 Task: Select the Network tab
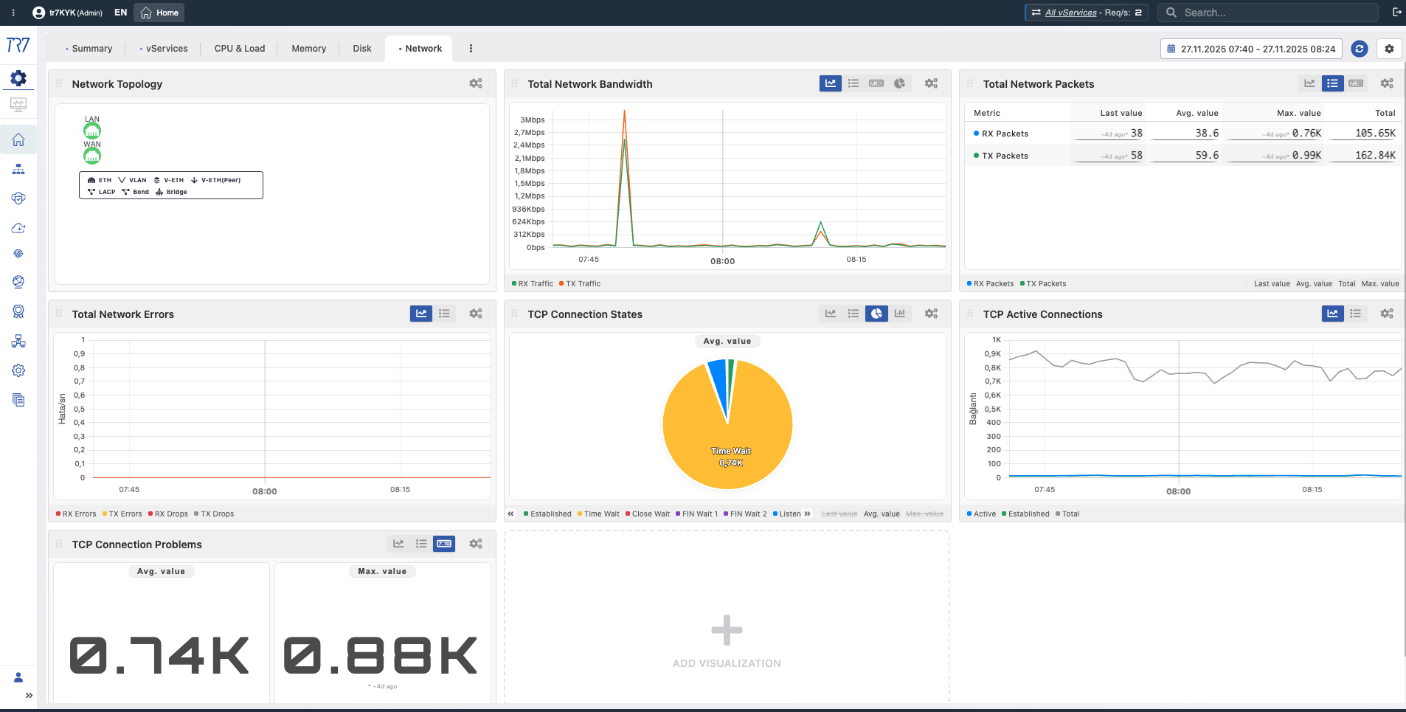pyautogui.click(x=420, y=49)
